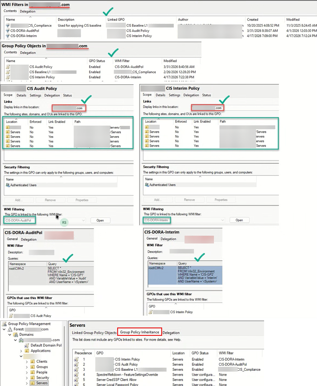Click the precedence 5 row icon in inheritance list

click(76, 380)
